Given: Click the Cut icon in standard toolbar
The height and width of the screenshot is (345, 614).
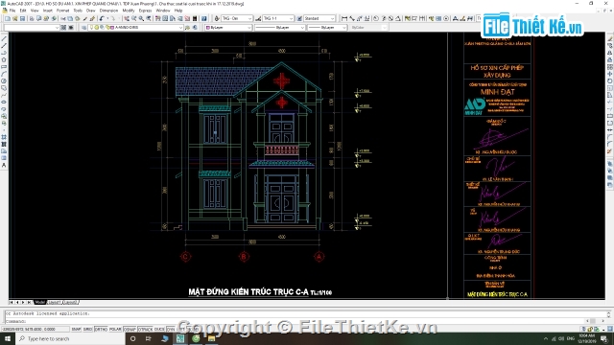Looking at the screenshot, I should (x=62, y=18).
